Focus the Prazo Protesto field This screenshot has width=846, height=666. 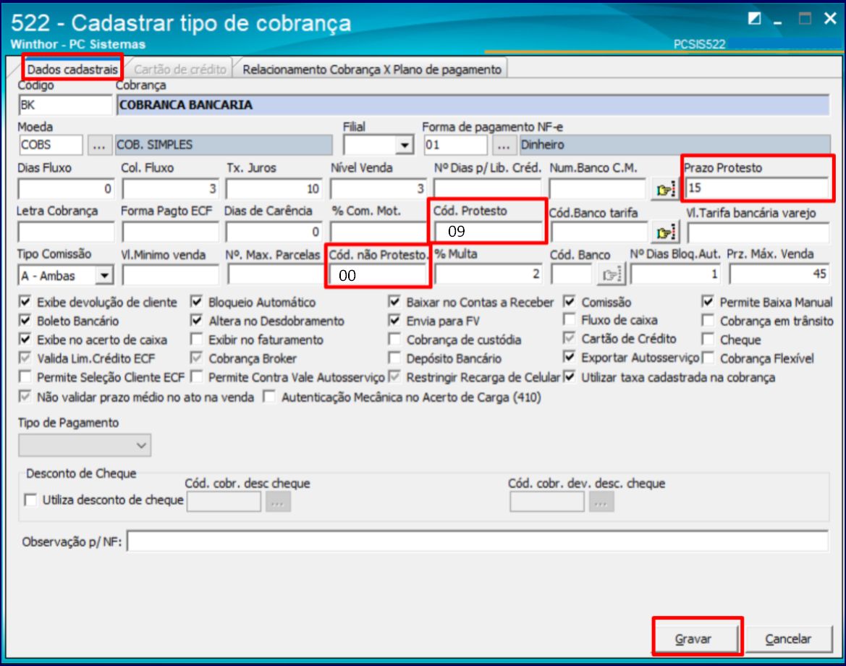pyautogui.click(x=757, y=188)
